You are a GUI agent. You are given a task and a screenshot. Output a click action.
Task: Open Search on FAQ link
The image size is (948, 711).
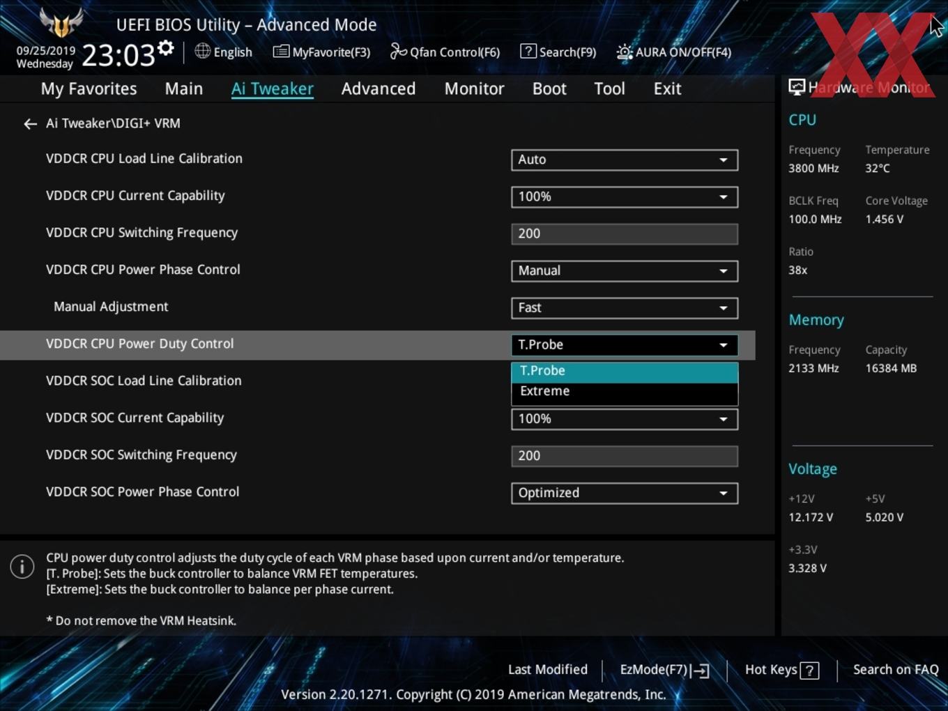[x=896, y=670]
